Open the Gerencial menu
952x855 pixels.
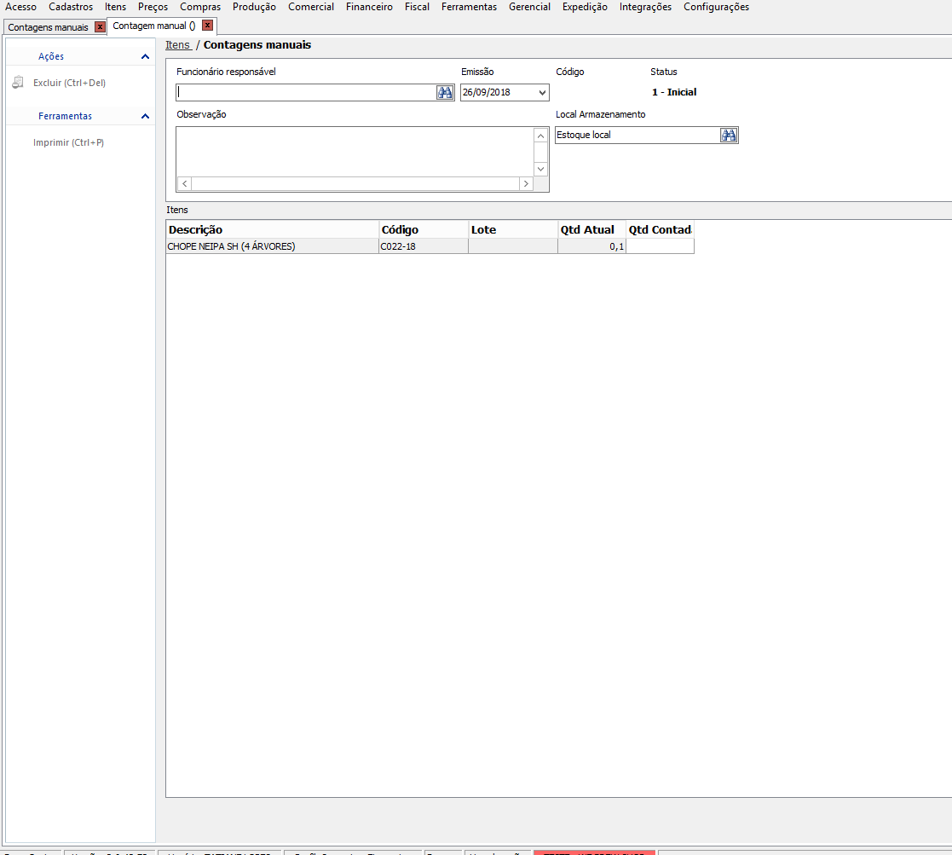click(x=529, y=7)
